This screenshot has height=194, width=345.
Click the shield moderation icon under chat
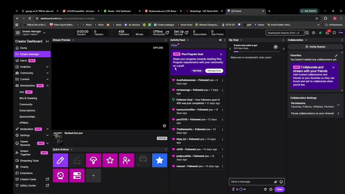(x=265, y=189)
